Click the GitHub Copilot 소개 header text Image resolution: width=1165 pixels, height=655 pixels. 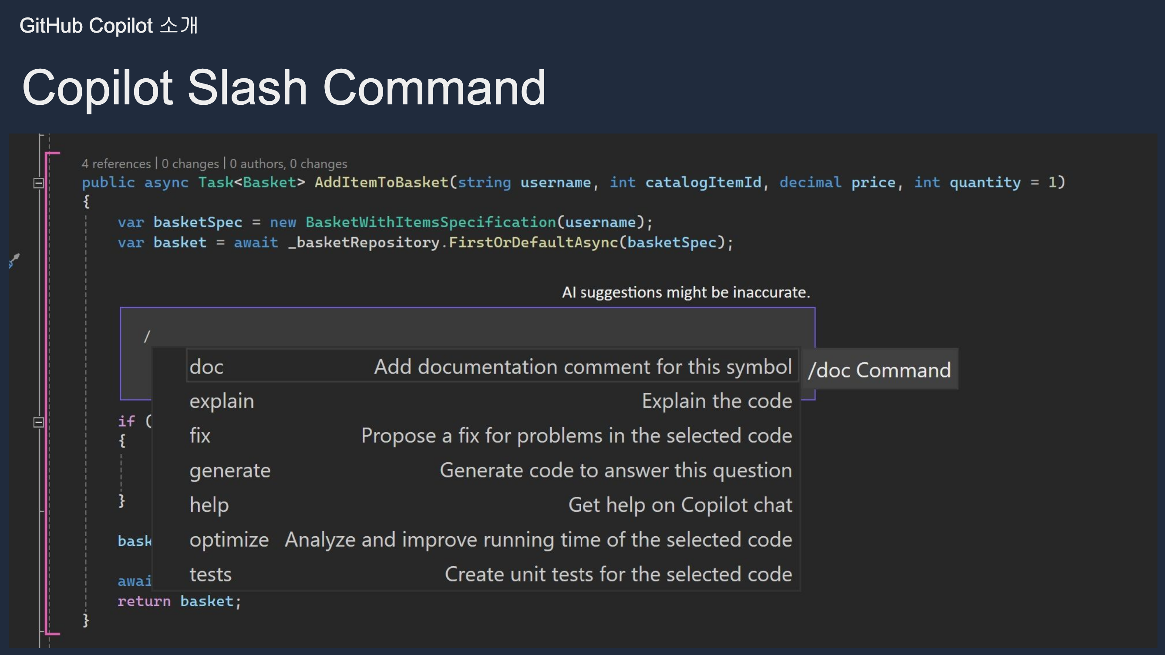tap(108, 25)
